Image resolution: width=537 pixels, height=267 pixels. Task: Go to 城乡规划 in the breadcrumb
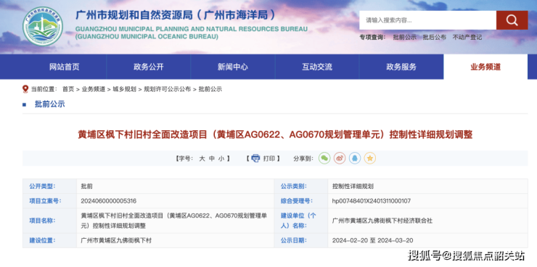pyautogui.click(x=124, y=90)
